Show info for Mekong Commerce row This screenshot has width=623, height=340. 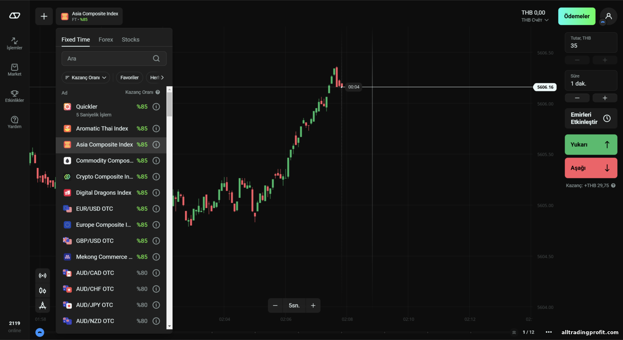(156, 257)
